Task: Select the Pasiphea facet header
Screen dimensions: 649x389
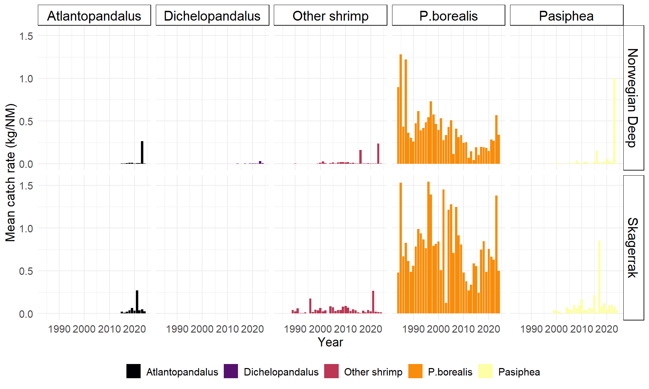Action: (566, 16)
